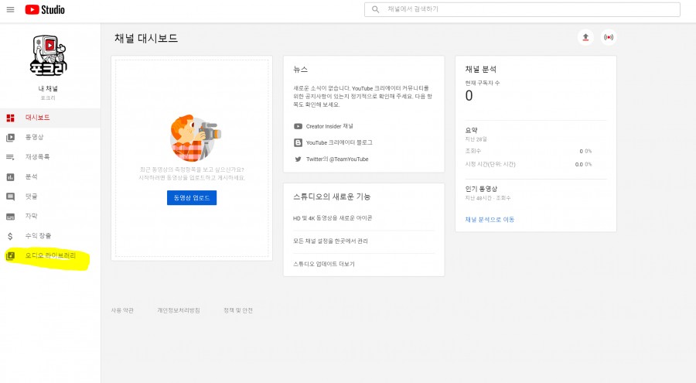Click the 재생목록 playlist icon

click(x=10, y=157)
